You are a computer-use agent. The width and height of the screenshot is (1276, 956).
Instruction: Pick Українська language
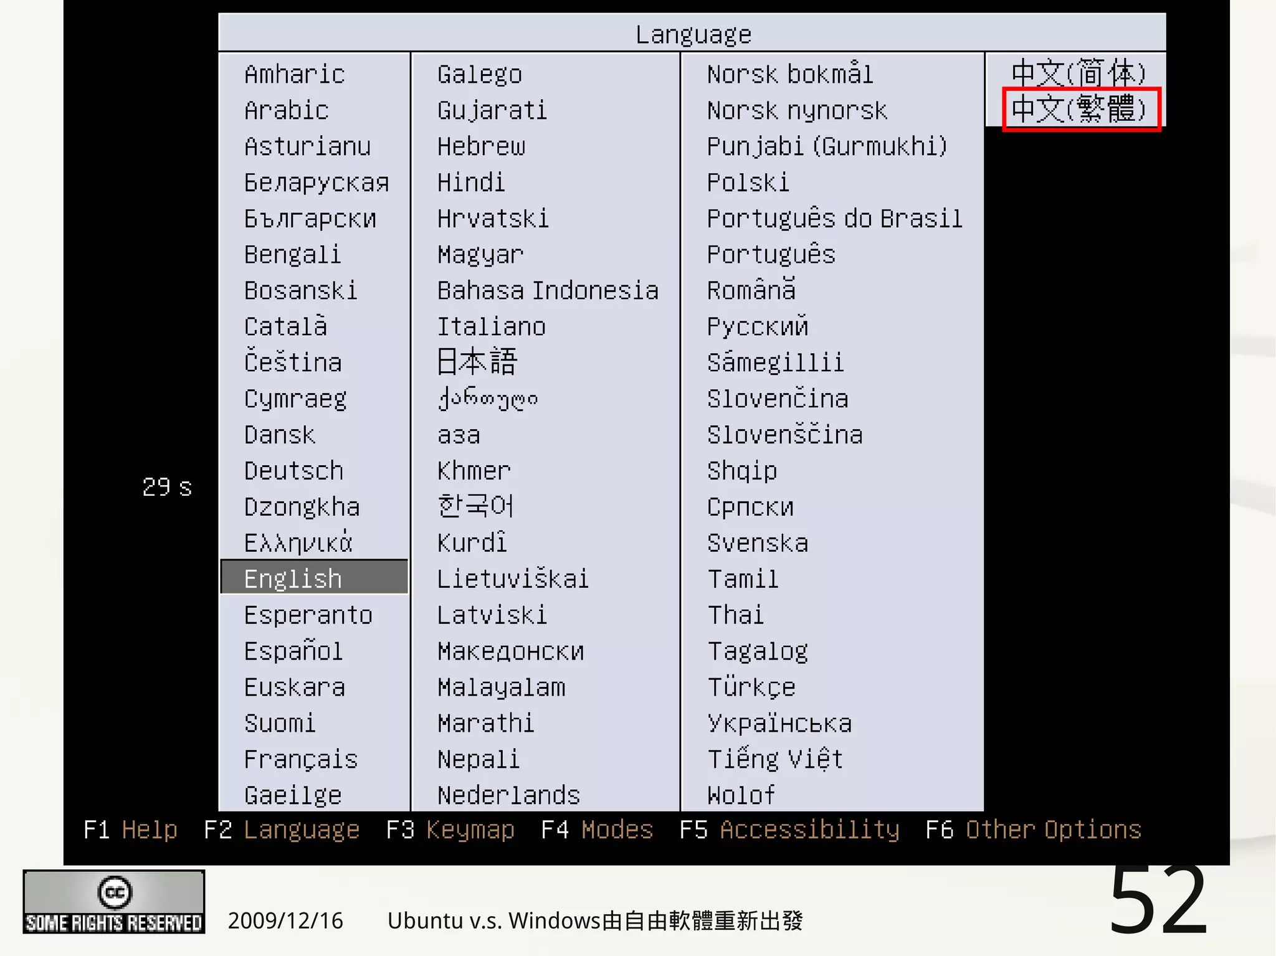click(x=779, y=724)
